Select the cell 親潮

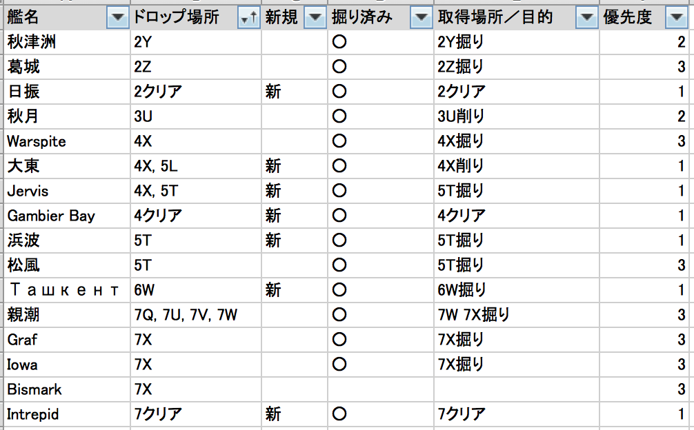click(67, 315)
